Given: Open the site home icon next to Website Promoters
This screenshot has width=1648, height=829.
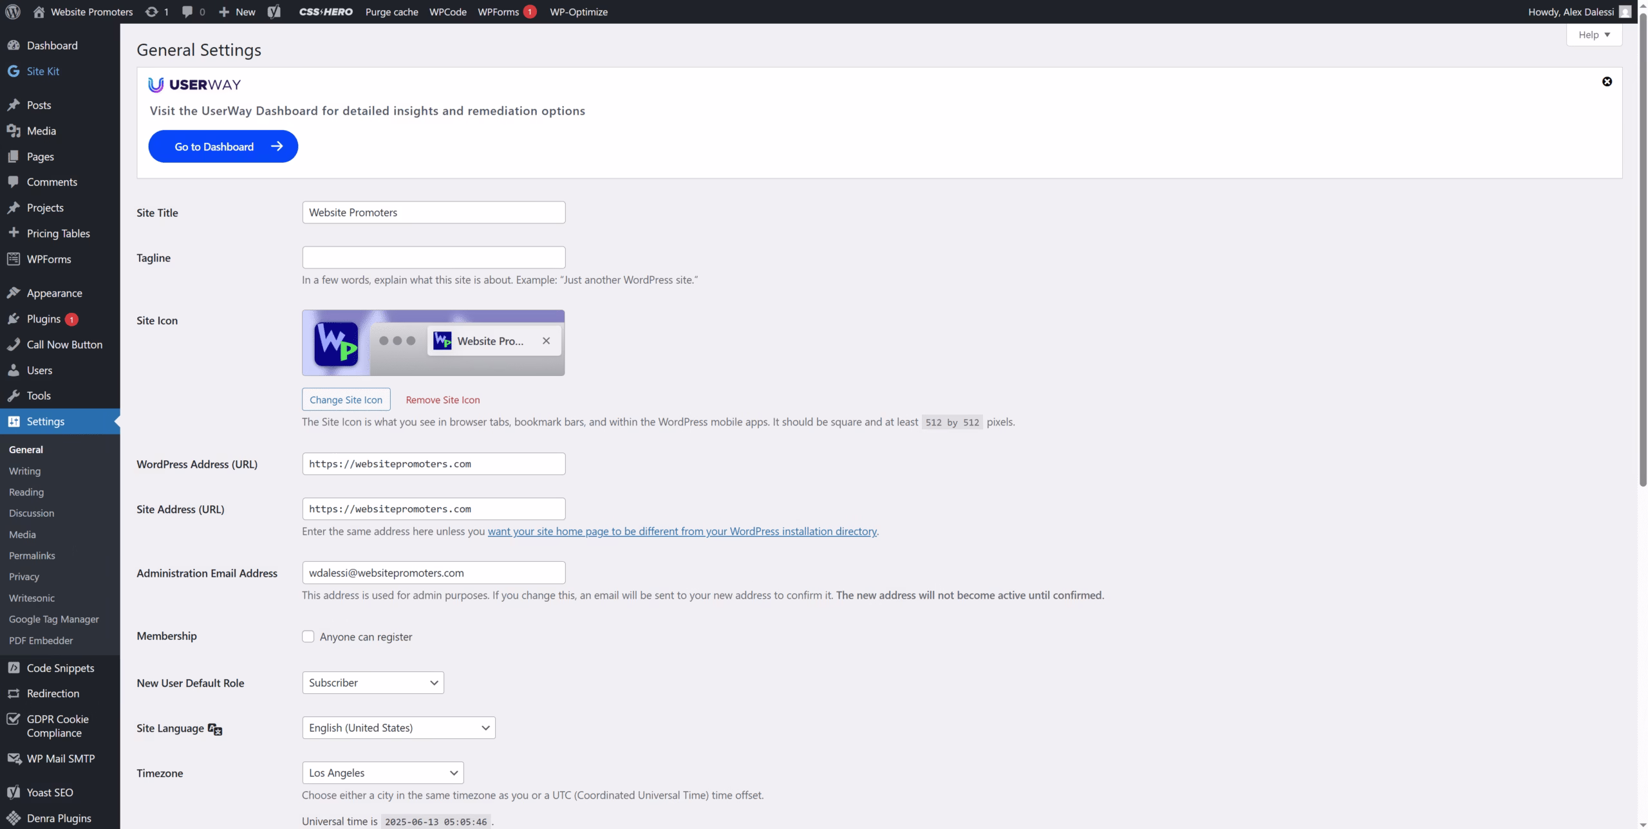Looking at the screenshot, I should 39,12.
